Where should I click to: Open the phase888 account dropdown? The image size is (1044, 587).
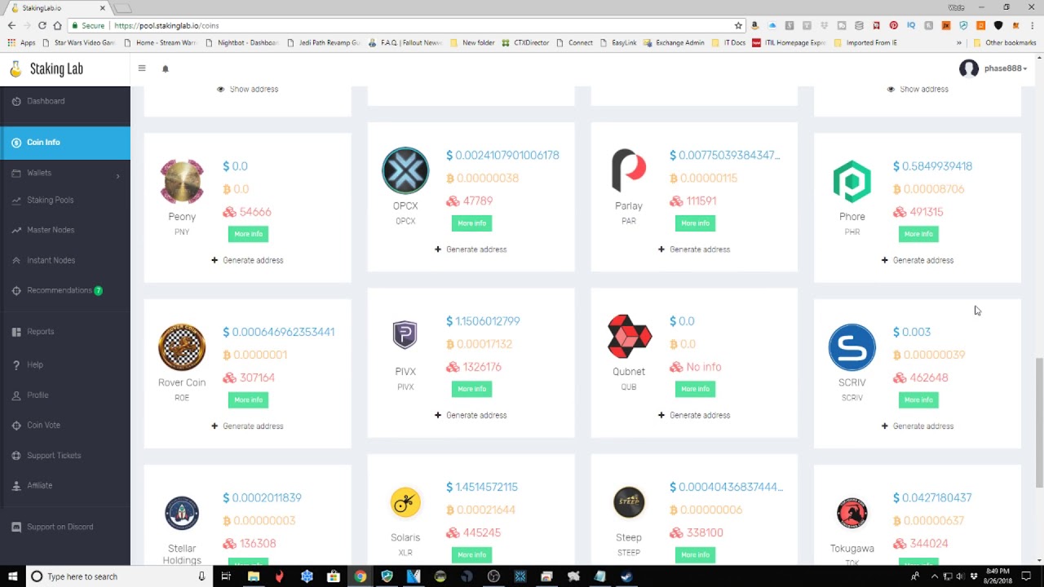1006,68
